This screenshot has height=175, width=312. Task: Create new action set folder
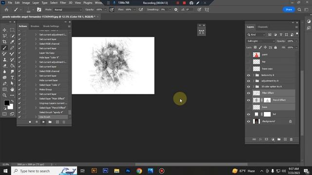(x=50, y=122)
